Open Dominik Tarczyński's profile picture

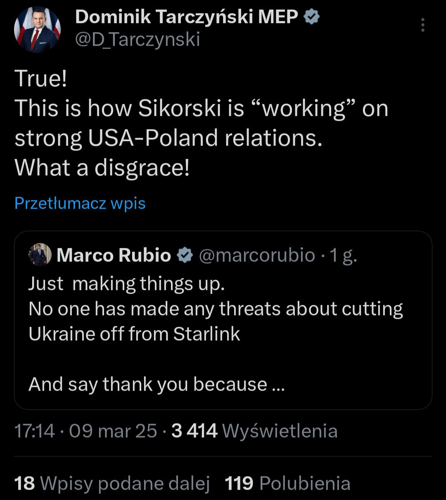pyautogui.click(x=38, y=30)
